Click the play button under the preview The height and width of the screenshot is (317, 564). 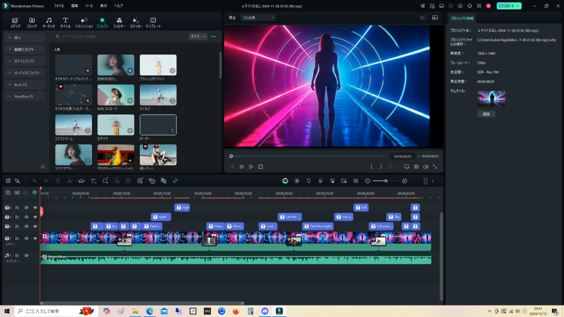(x=251, y=167)
